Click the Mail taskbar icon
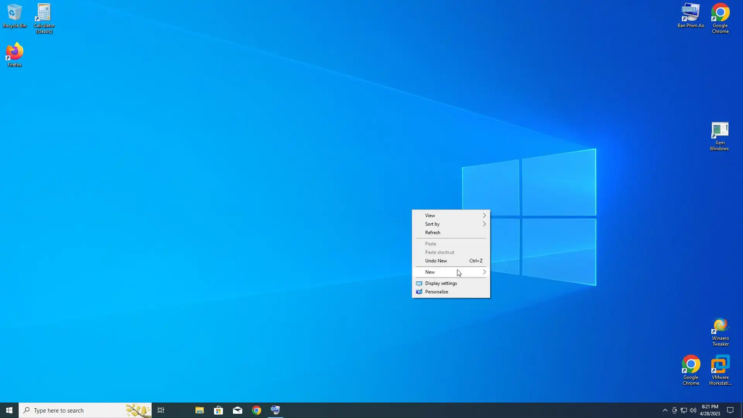The width and height of the screenshot is (743, 418). [x=238, y=410]
